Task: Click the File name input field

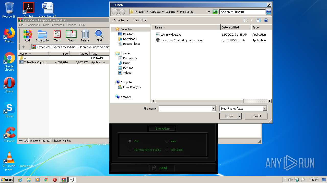Action: point(185,109)
